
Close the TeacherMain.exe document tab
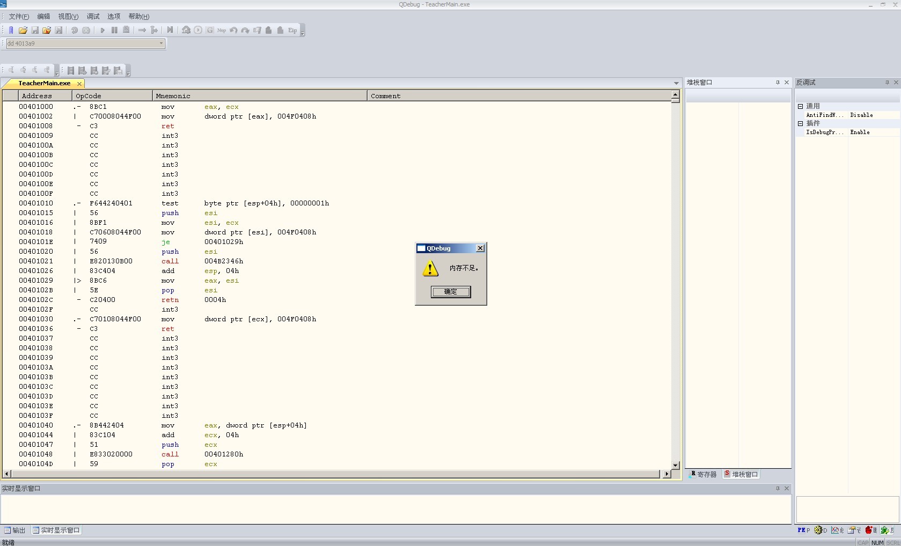[79, 84]
